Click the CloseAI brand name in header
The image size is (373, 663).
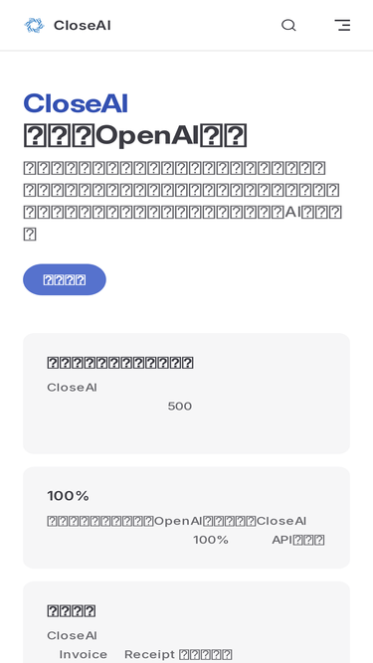(82, 26)
